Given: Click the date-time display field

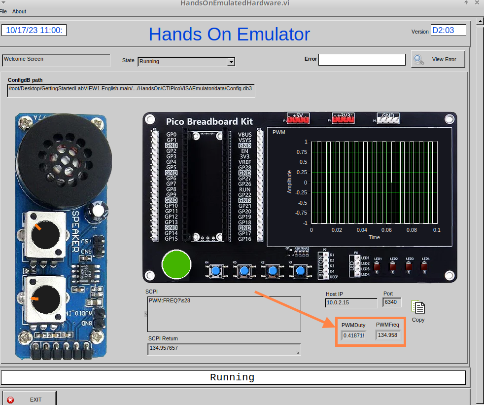Looking at the screenshot, I should point(34,30).
